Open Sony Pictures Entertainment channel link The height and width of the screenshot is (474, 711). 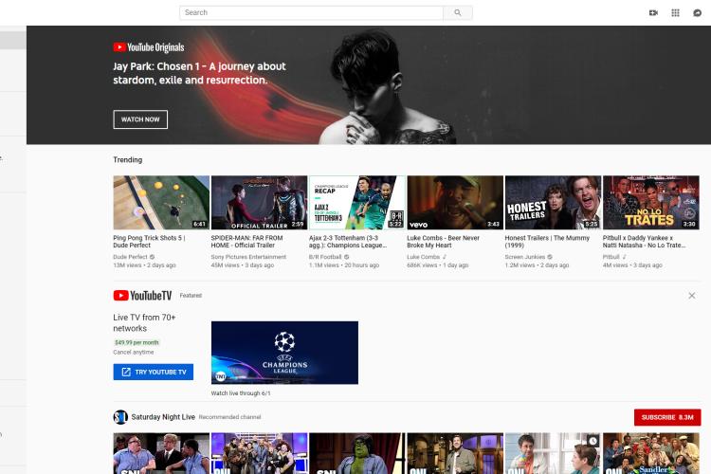pyautogui.click(x=248, y=257)
